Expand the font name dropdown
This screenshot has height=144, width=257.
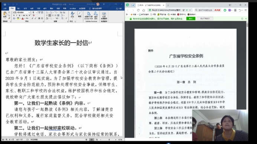coord(29,13)
